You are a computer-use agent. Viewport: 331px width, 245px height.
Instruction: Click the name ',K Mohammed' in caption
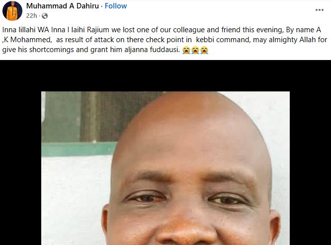tap(27, 40)
